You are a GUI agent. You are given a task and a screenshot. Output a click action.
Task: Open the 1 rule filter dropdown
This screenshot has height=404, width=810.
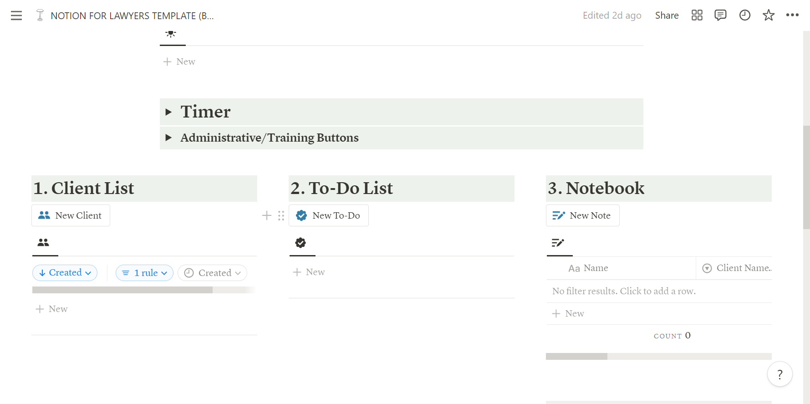click(144, 273)
